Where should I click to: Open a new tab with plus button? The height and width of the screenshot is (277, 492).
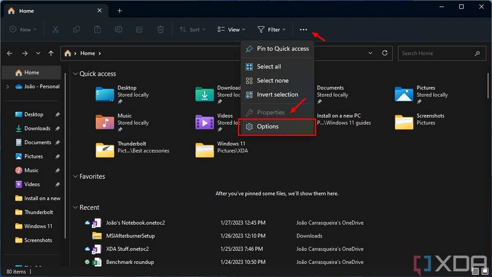tap(119, 11)
